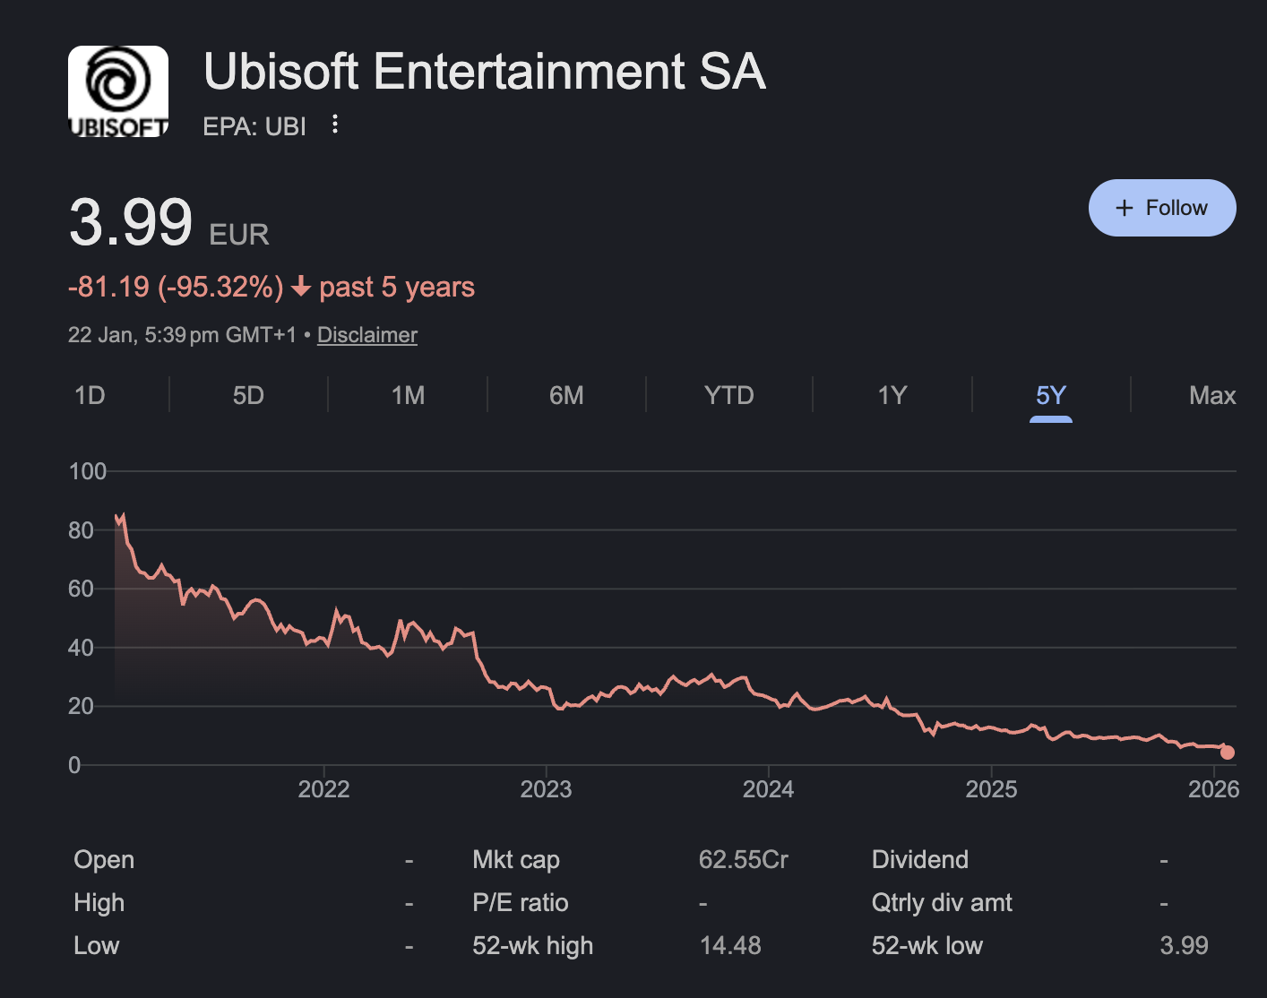View the 1Y price history

pos(892,395)
